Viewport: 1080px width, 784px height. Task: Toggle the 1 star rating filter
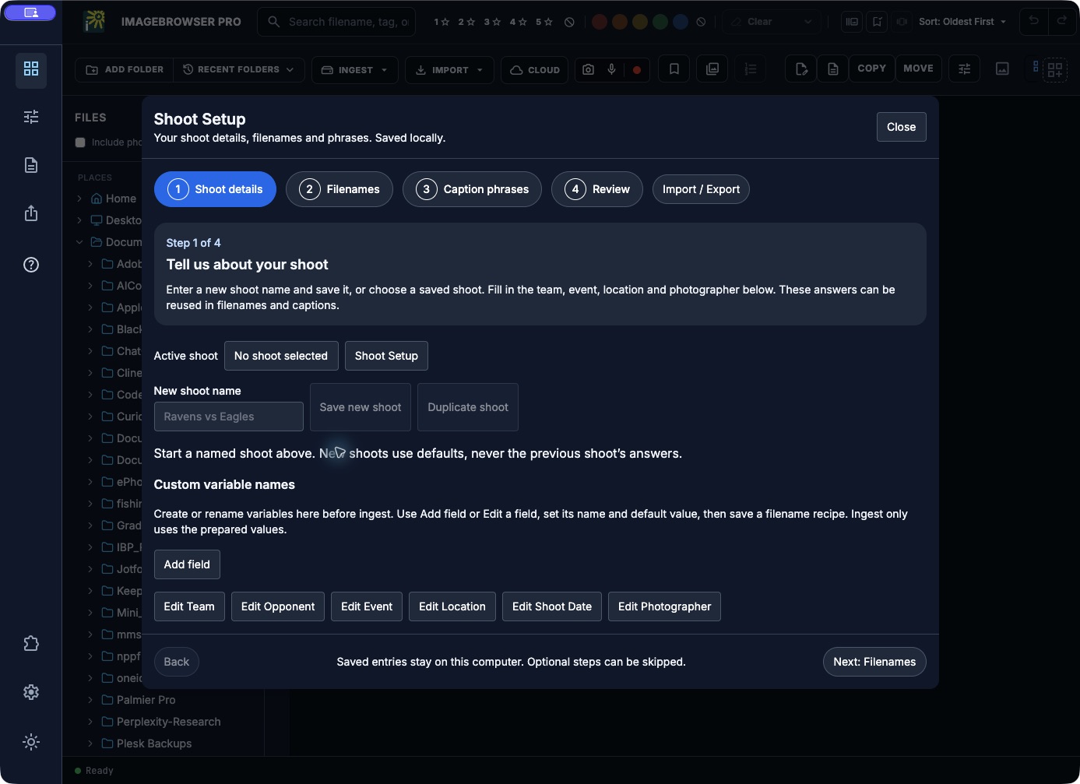441,22
